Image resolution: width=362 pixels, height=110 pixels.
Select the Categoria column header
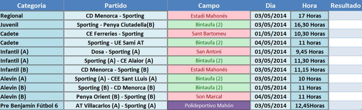coord(32,6)
